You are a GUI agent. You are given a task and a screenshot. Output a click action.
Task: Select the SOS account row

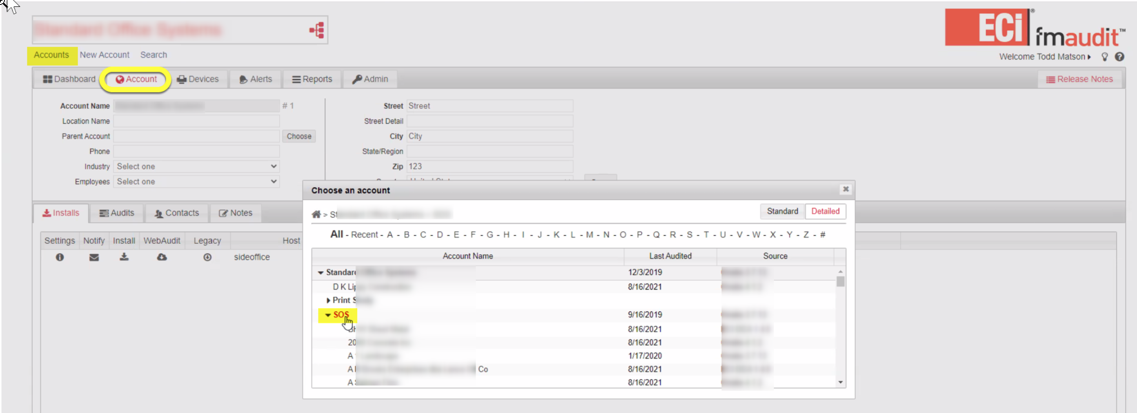click(x=574, y=315)
